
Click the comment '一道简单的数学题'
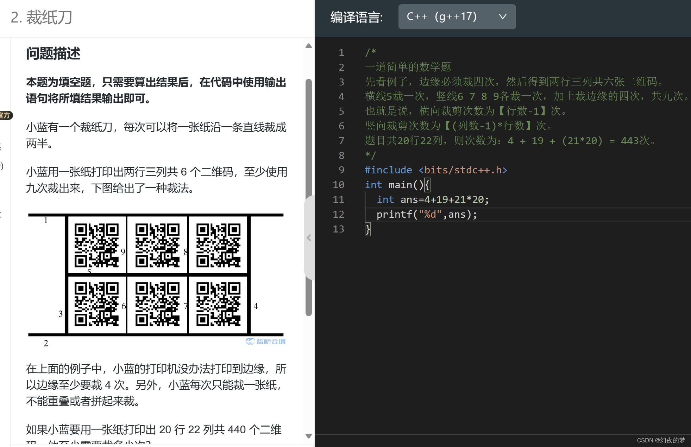(x=408, y=67)
